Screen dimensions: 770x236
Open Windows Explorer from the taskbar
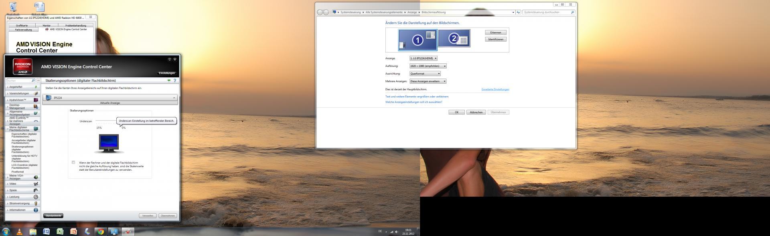click(33, 232)
